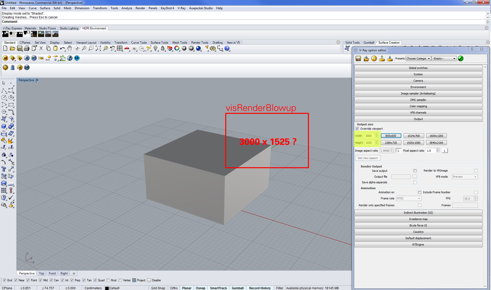Click the 3840x2160 preset button
The height and width of the screenshot is (290, 491).
(436, 143)
